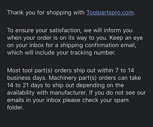The image size is (153, 127).
Task: Click the 'Thank you for shopping with' text
Action: [46, 13]
